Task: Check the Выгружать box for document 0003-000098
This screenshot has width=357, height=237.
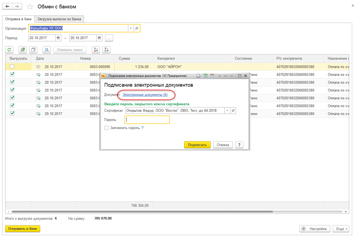Action: tap(12, 67)
